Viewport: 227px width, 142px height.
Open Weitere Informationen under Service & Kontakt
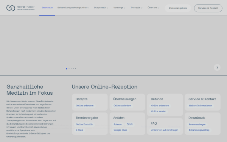coord(201,106)
